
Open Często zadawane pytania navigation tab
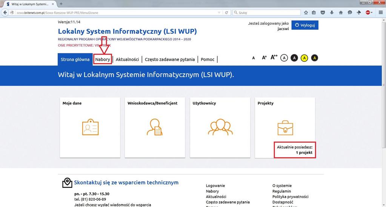[170, 59]
